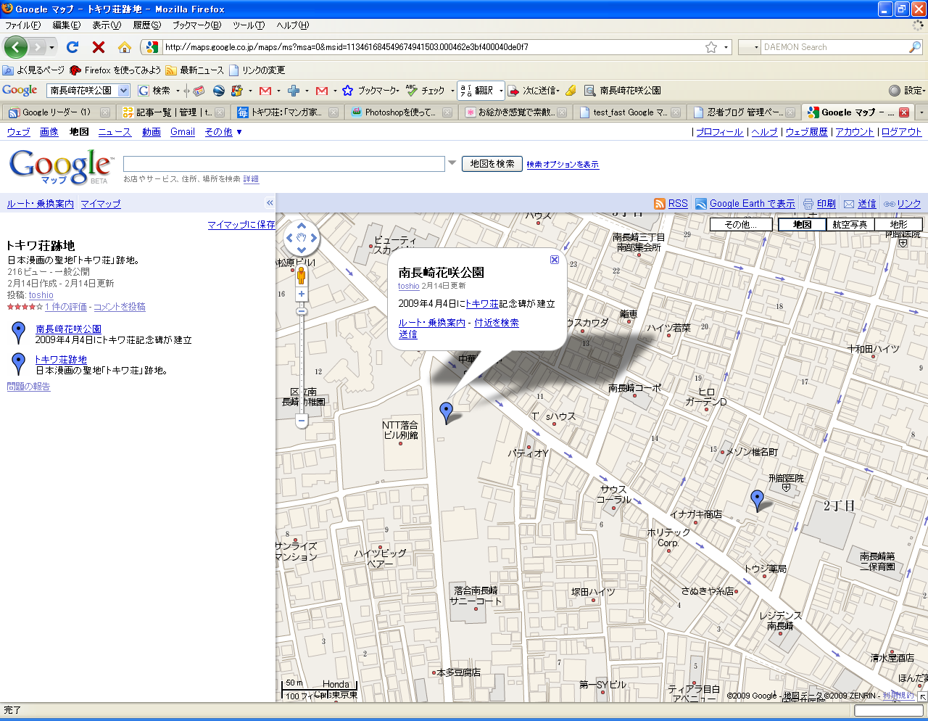The image size is (928, 721).
Task: Click the browser Back arrow button
Action: pyautogui.click(x=16, y=47)
